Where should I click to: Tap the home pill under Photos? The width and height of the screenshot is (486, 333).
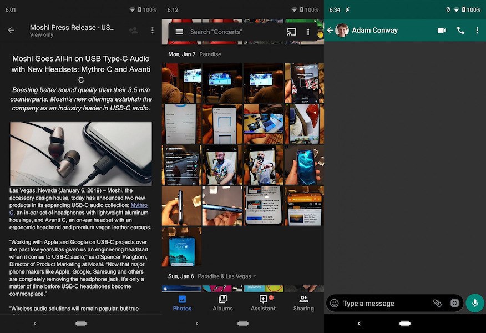(243, 324)
